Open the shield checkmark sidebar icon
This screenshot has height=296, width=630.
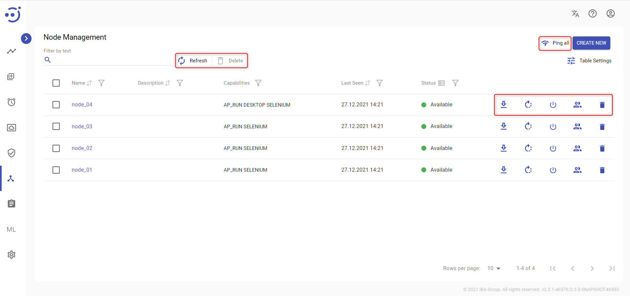(11, 153)
